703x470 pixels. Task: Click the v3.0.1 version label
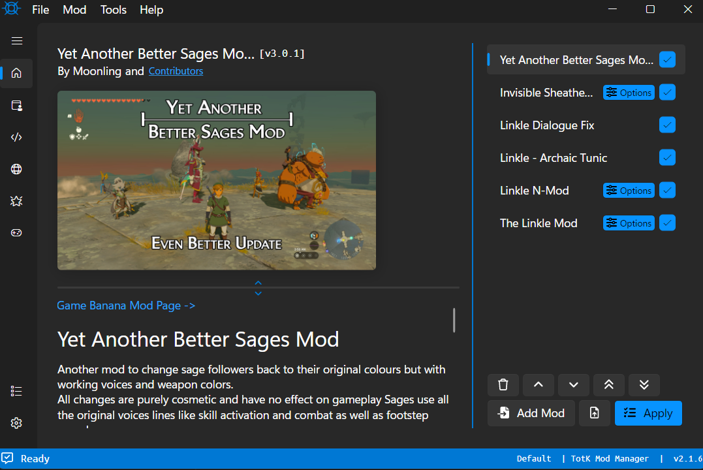[282, 54]
